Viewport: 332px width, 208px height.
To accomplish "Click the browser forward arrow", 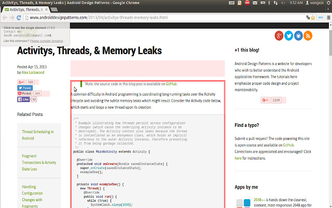I will (12, 18).
